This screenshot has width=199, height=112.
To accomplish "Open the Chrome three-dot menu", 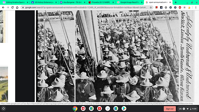I will (x=196, y=7).
